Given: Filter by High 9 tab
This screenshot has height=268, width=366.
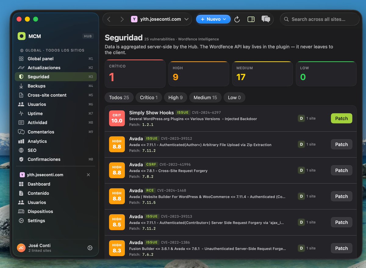Looking at the screenshot, I should tap(175, 97).
